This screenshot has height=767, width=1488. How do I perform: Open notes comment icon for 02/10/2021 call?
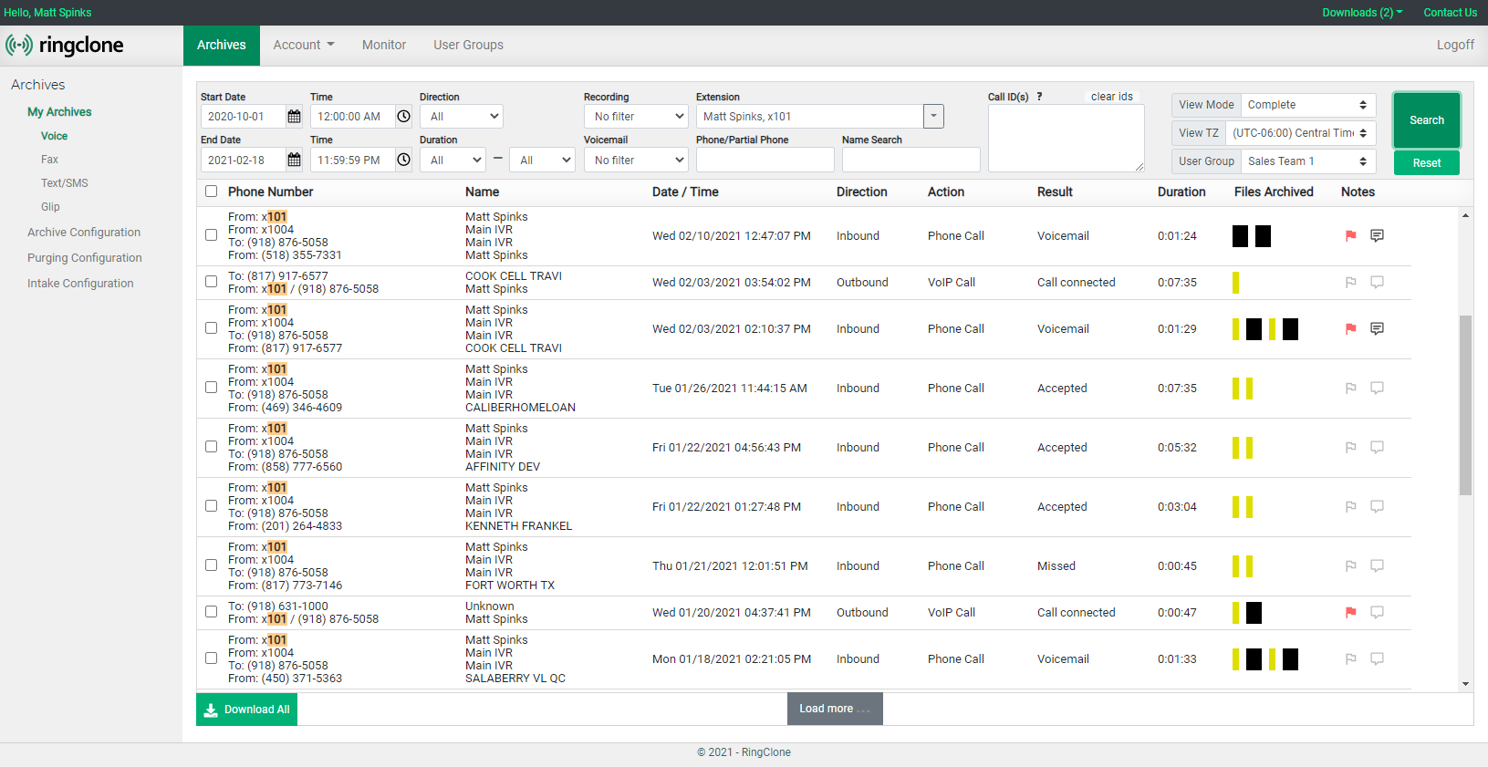click(1378, 236)
